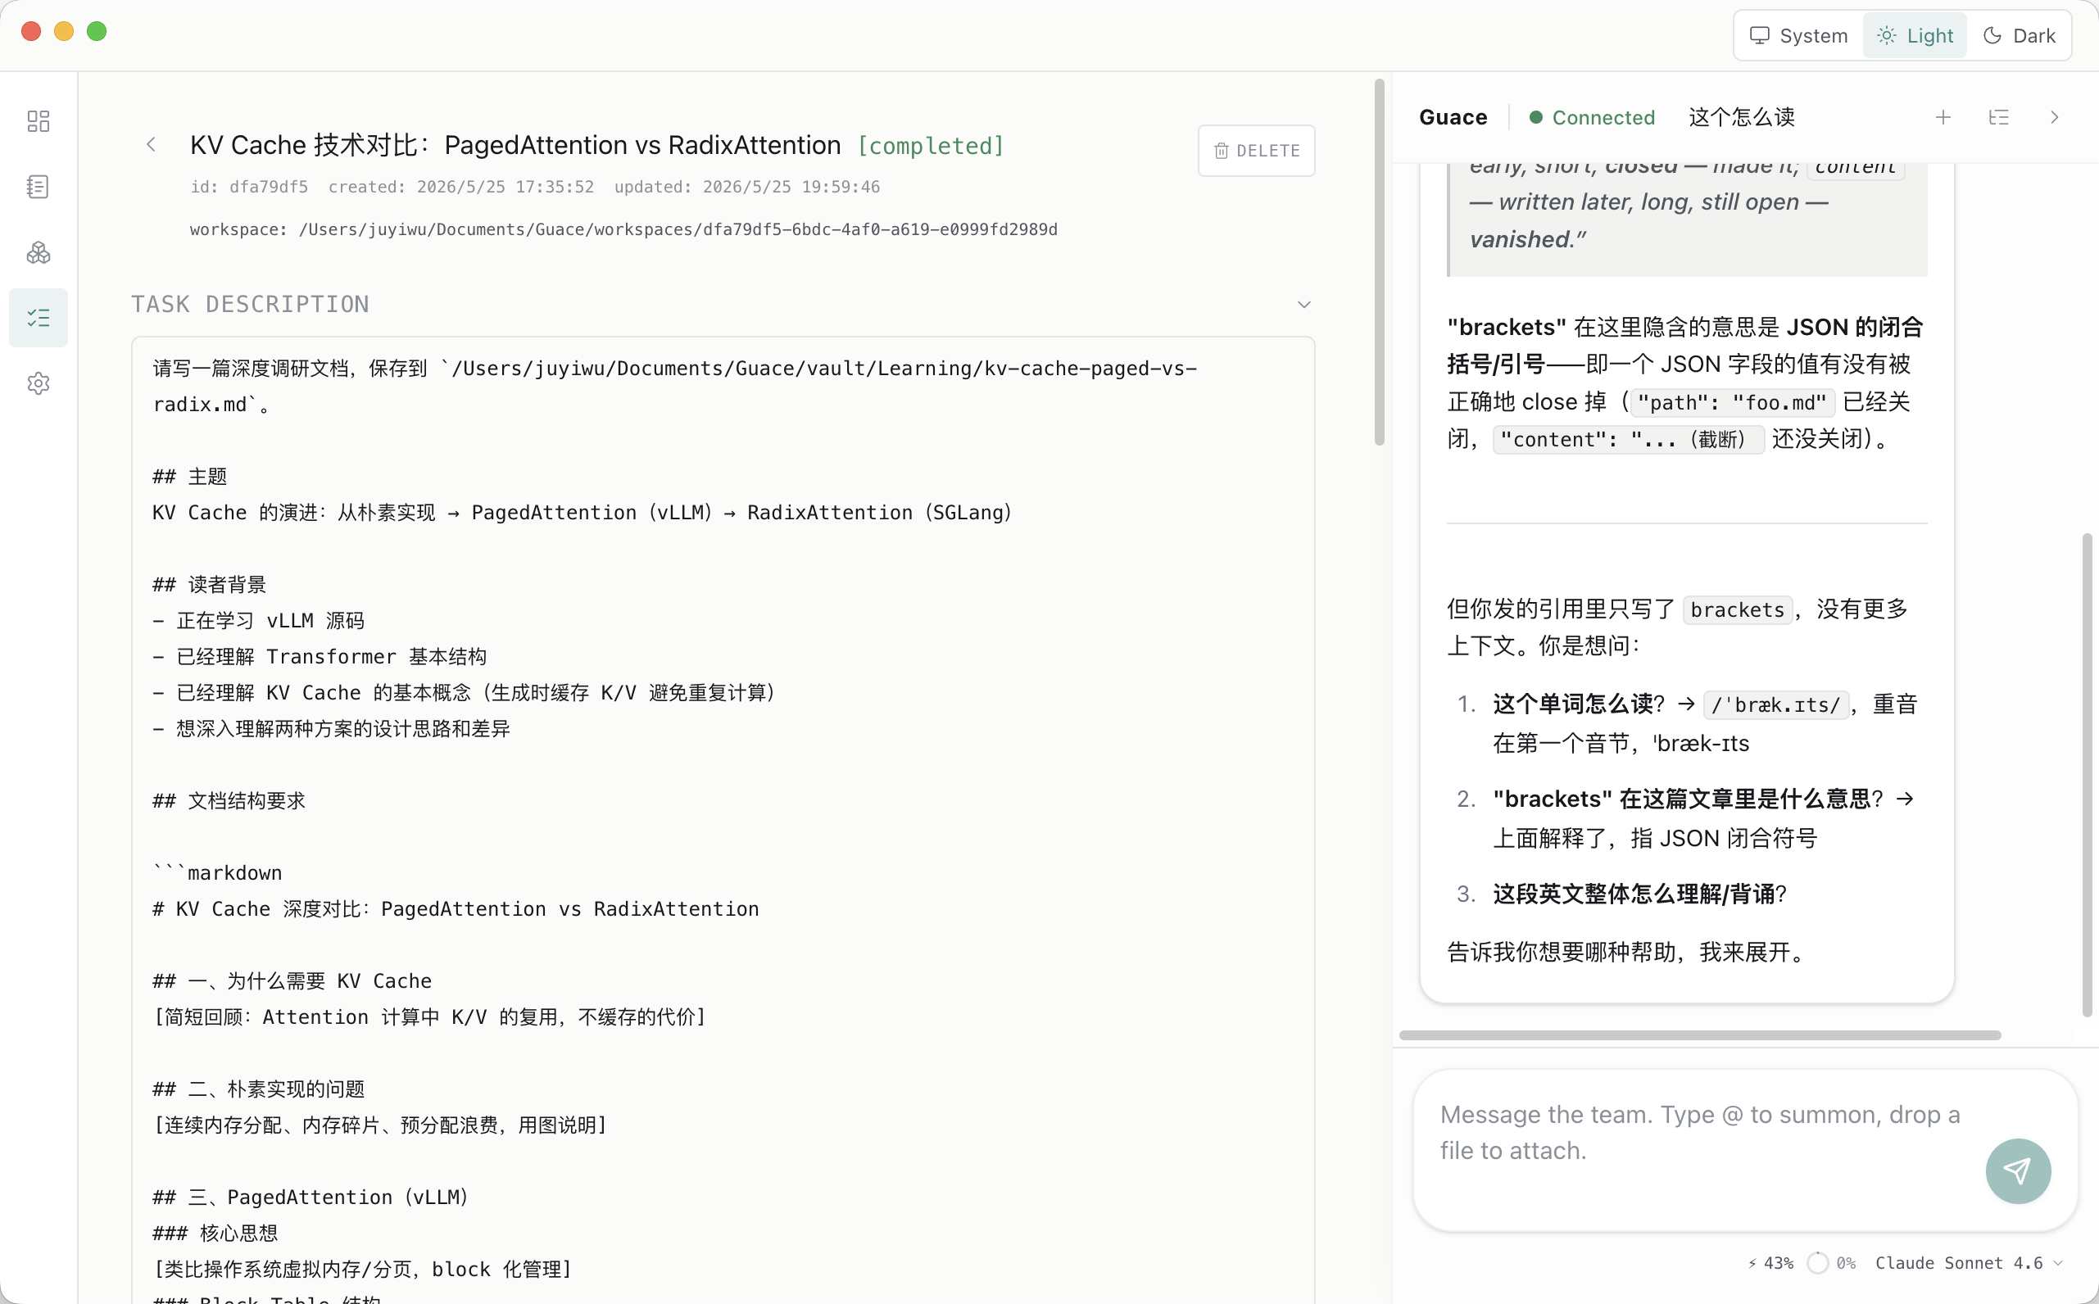Viewport: 2099px width, 1304px height.
Task: Click the DELETE task button
Action: click(x=1256, y=151)
